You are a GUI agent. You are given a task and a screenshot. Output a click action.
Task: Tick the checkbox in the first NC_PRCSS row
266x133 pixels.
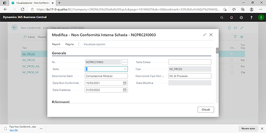pos(232,54)
